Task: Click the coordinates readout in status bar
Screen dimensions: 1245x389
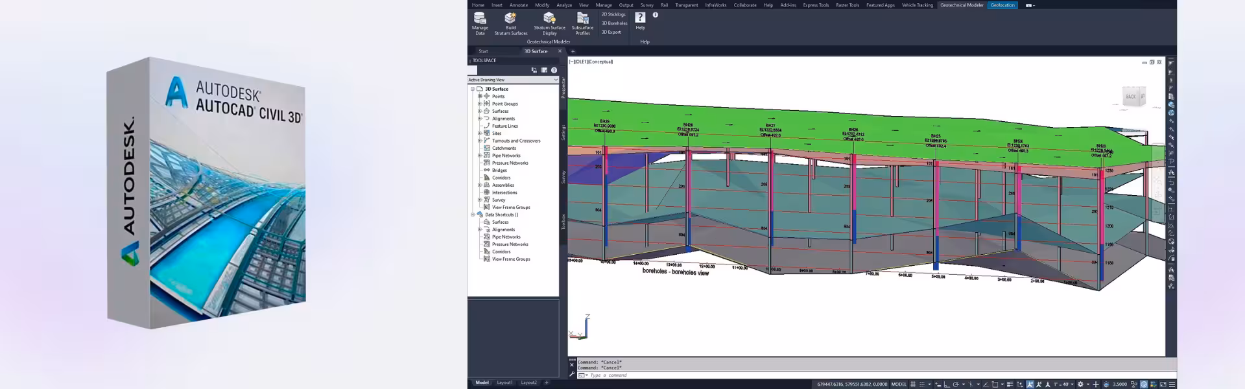Action: tap(852, 384)
